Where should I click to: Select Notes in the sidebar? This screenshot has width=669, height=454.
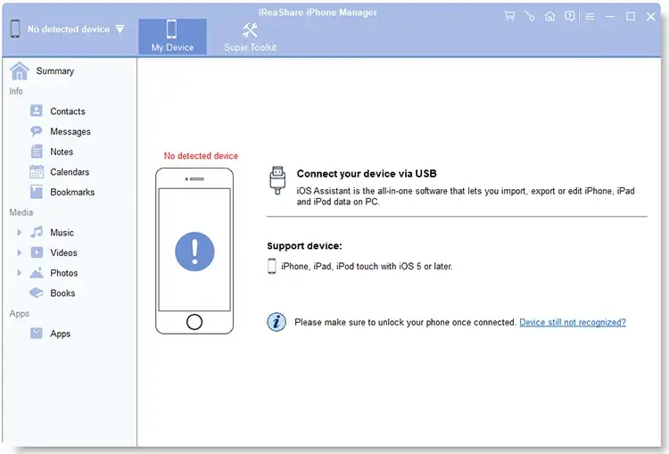tap(62, 152)
